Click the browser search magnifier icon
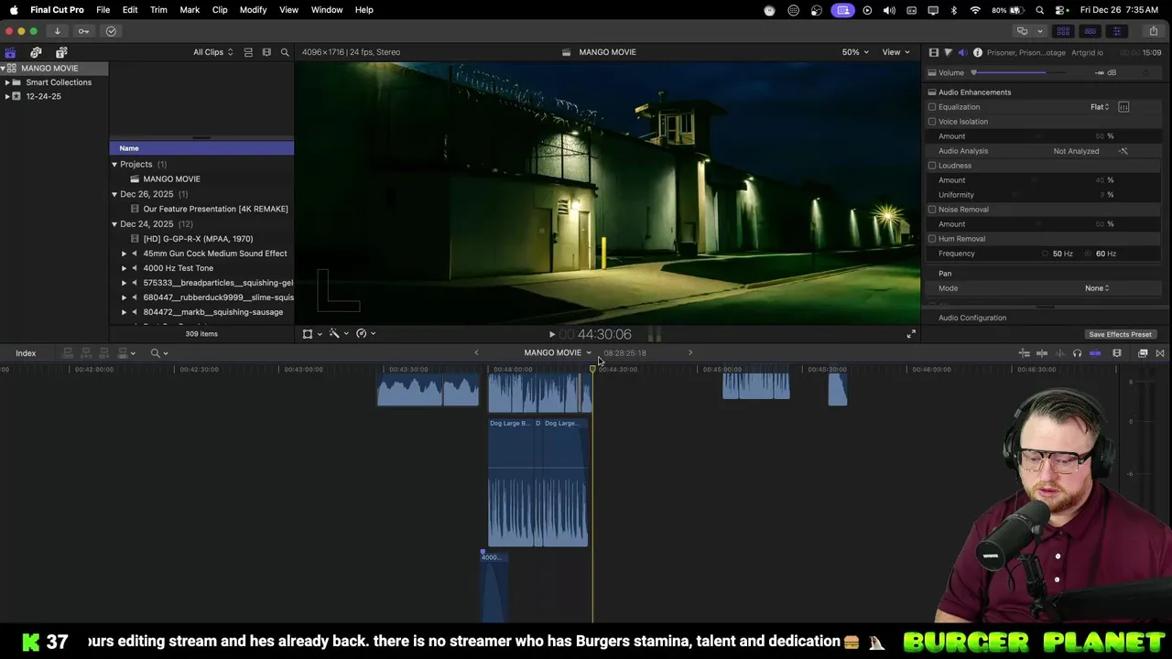1172x659 pixels. (x=285, y=52)
